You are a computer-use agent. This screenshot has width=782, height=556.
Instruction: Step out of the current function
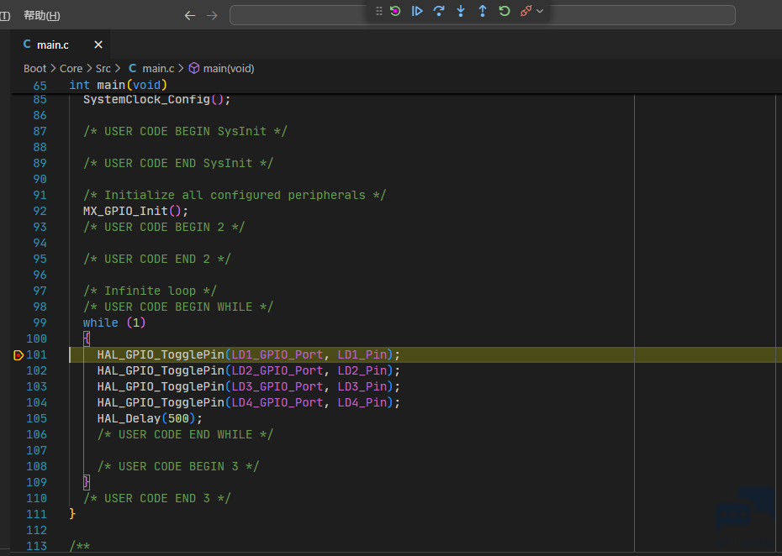[x=483, y=11]
